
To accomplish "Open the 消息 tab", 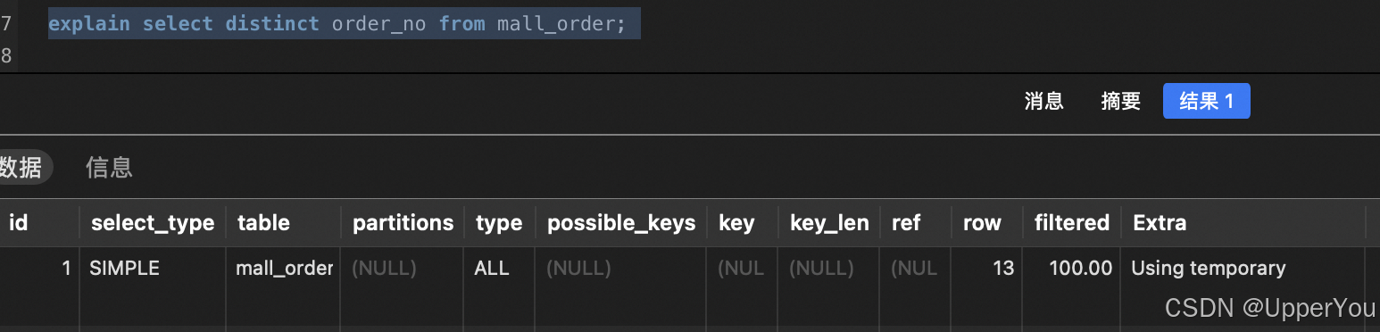I will point(1043,101).
